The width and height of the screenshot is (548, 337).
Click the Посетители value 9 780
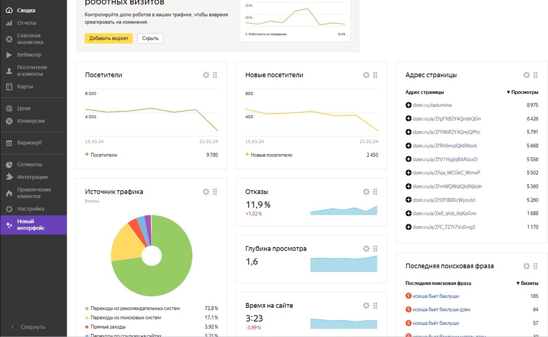coord(212,155)
